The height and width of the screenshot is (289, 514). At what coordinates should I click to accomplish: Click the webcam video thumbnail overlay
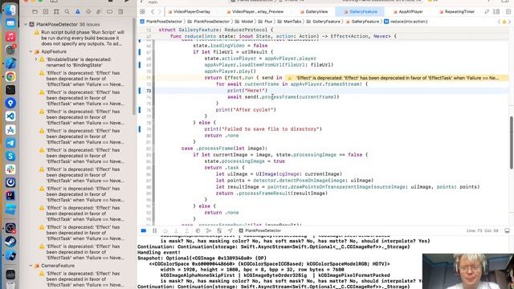pyautogui.click(x=468, y=271)
